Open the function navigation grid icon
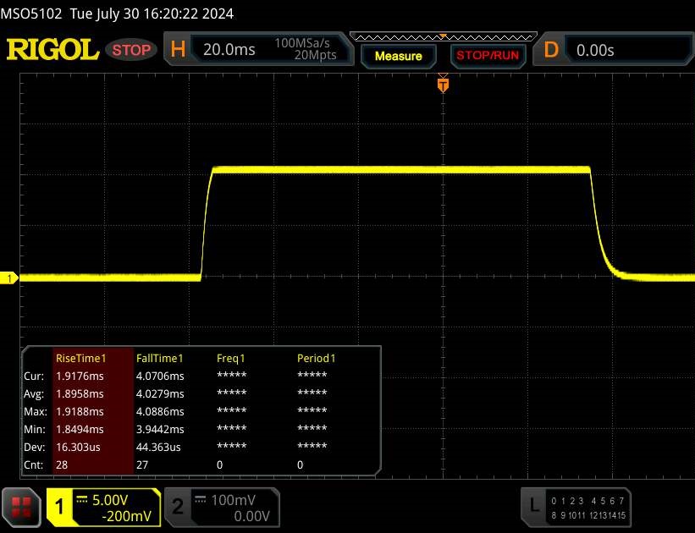 [21, 508]
